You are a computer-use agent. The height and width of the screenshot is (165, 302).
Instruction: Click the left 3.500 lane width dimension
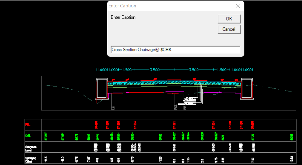[x=155, y=70]
